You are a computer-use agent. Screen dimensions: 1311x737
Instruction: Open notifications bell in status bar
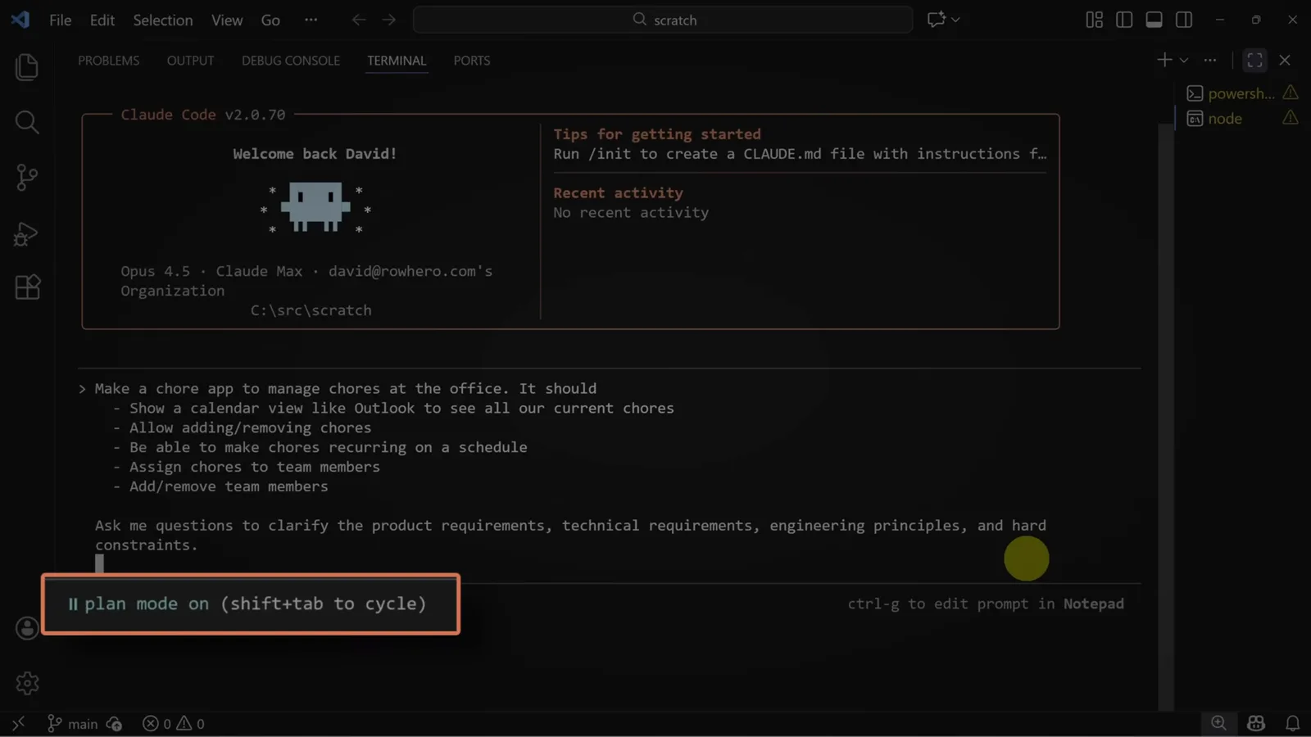(1292, 723)
